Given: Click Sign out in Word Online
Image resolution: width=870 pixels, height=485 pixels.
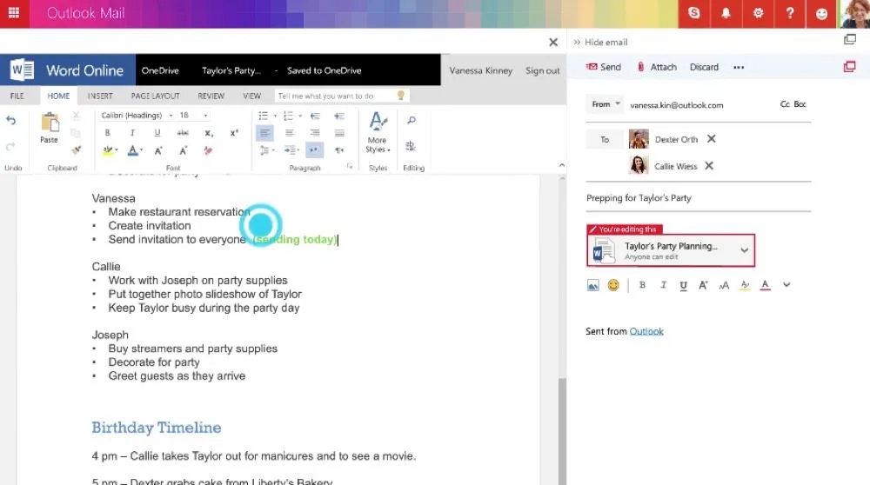Looking at the screenshot, I should (542, 70).
